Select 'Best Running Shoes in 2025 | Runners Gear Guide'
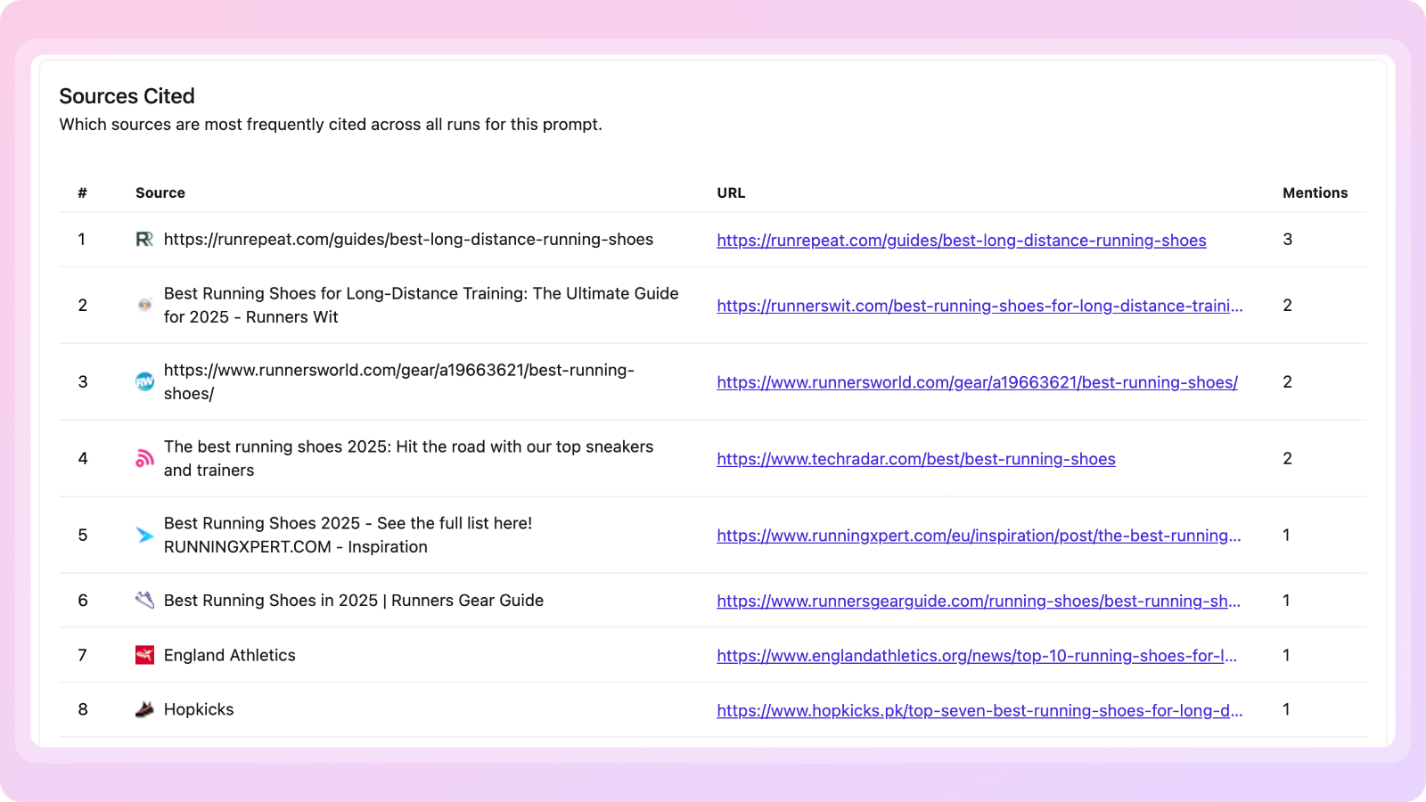 354,601
